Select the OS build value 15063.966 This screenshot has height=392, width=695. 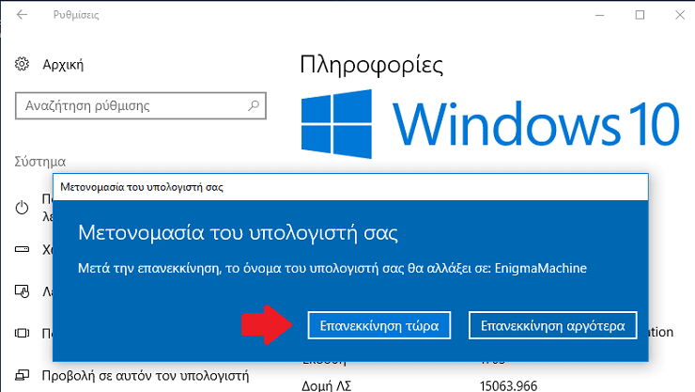coord(508,385)
